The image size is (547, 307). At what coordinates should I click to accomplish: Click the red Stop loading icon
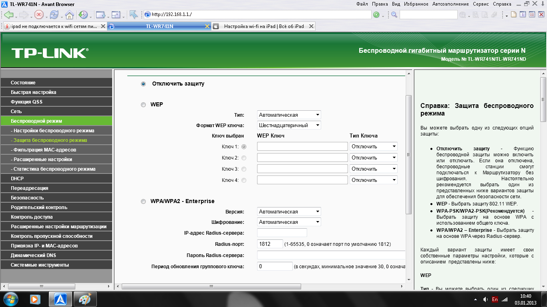[x=39, y=15]
